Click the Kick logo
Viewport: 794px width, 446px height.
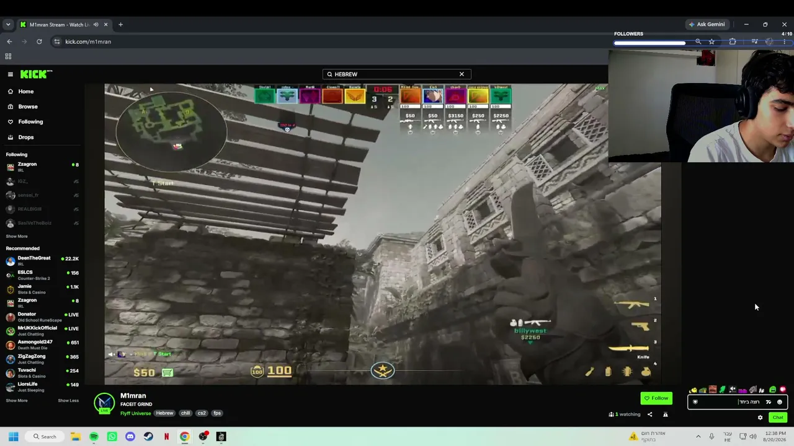click(36, 74)
